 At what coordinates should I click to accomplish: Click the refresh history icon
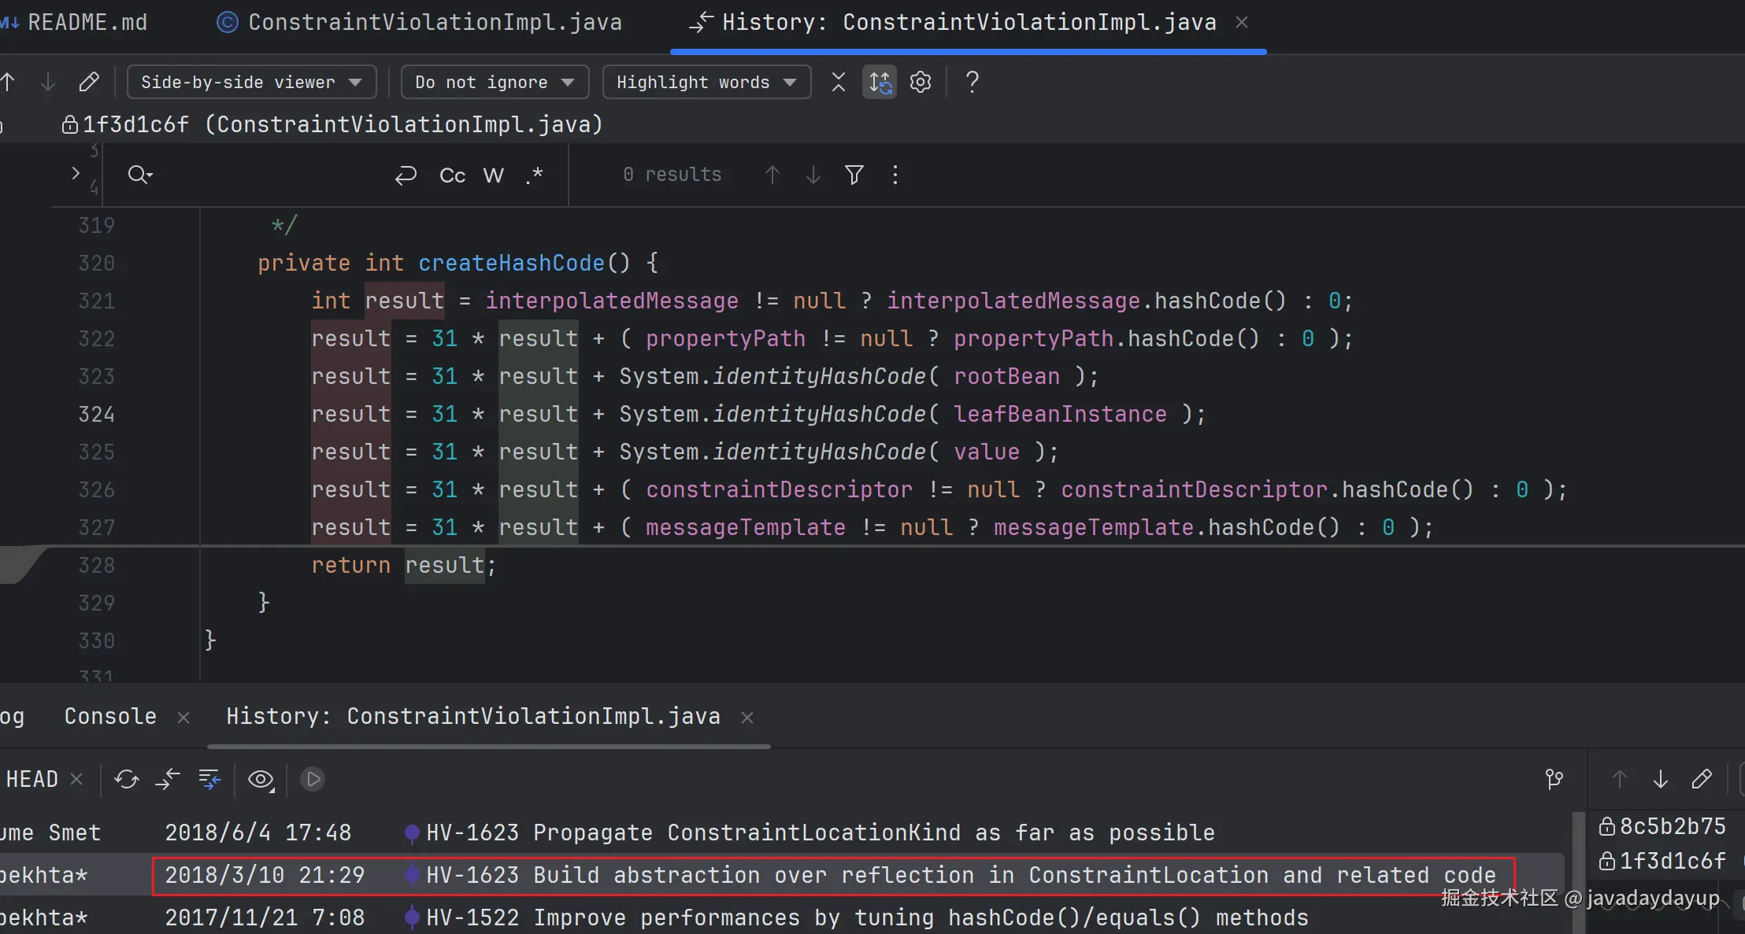pos(126,779)
